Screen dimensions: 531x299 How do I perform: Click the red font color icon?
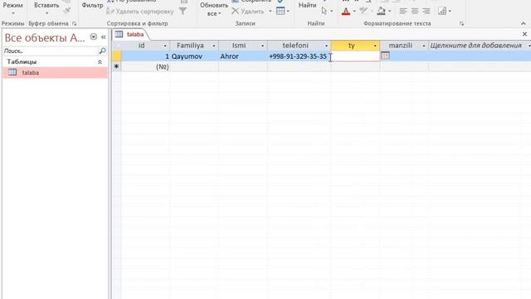tap(346, 12)
